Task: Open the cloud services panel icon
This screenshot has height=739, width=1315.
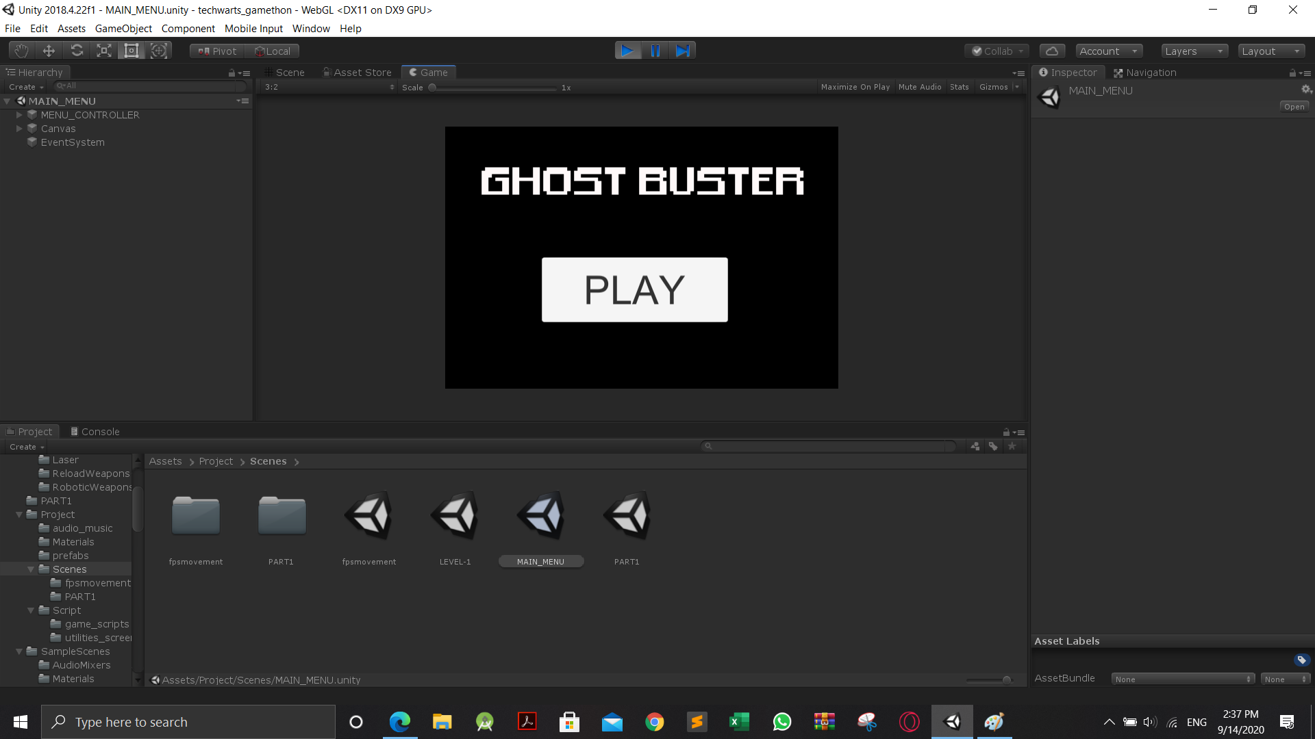Action: click(x=1052, y=51)
